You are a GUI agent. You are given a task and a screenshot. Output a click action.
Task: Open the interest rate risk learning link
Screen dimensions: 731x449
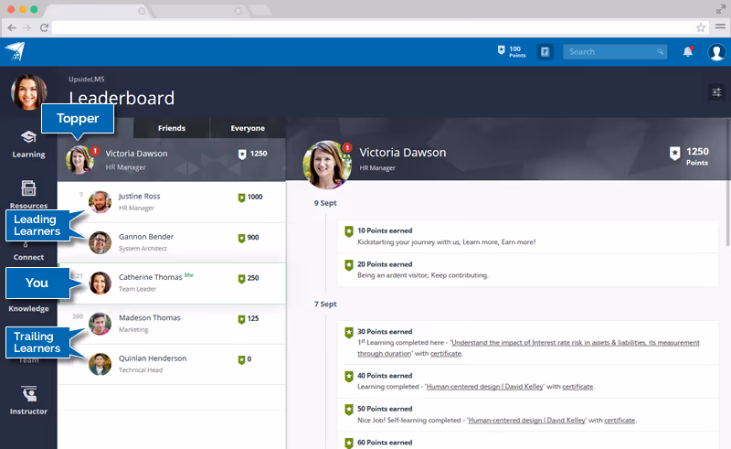pos(529,347)
